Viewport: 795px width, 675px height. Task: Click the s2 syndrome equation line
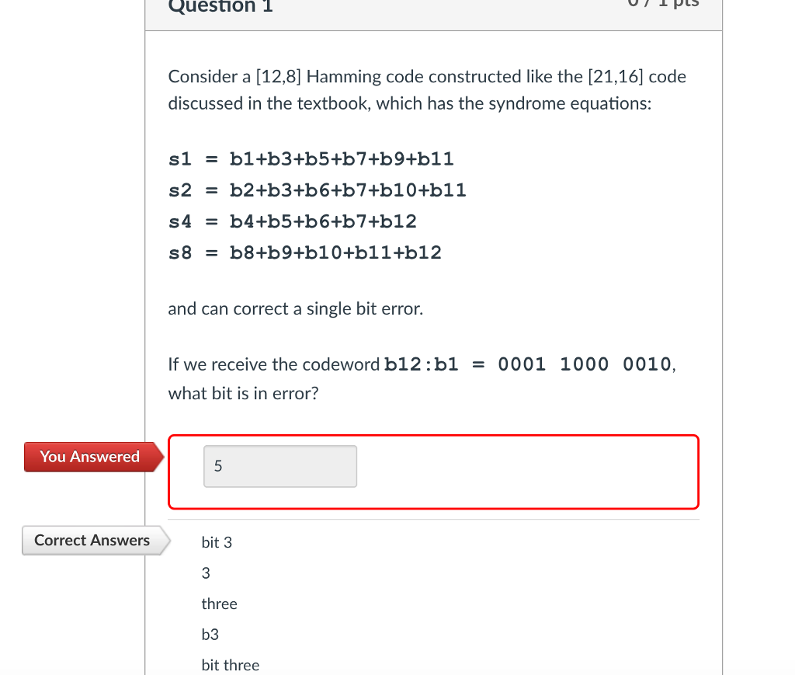click(317, 190)
